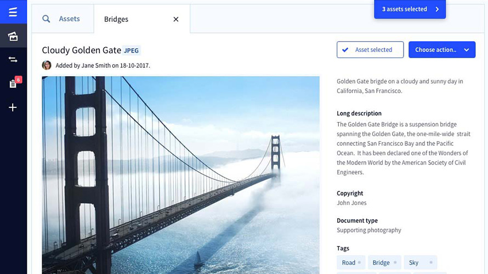
Task: Toggle the Asset selected button
Action: (370, 50)
